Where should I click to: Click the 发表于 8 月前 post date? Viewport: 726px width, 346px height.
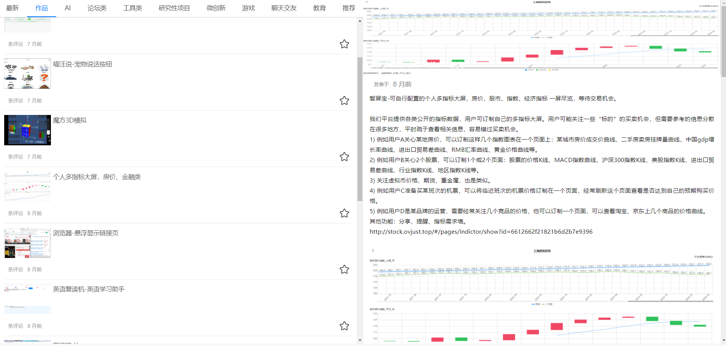pos(392,84)
